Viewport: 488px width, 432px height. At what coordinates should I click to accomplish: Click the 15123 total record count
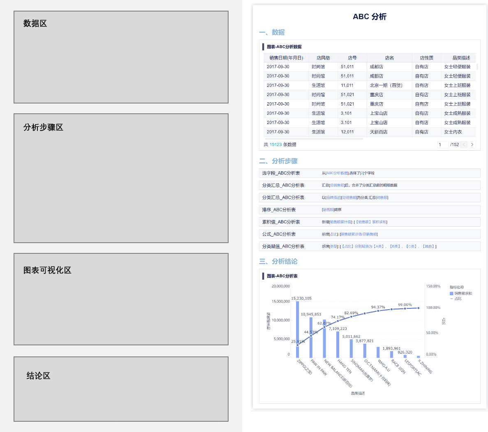[275, 145]
